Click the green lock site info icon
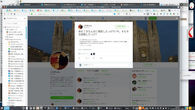The width and height of the screenshot is (195, 110). (32, 14)
